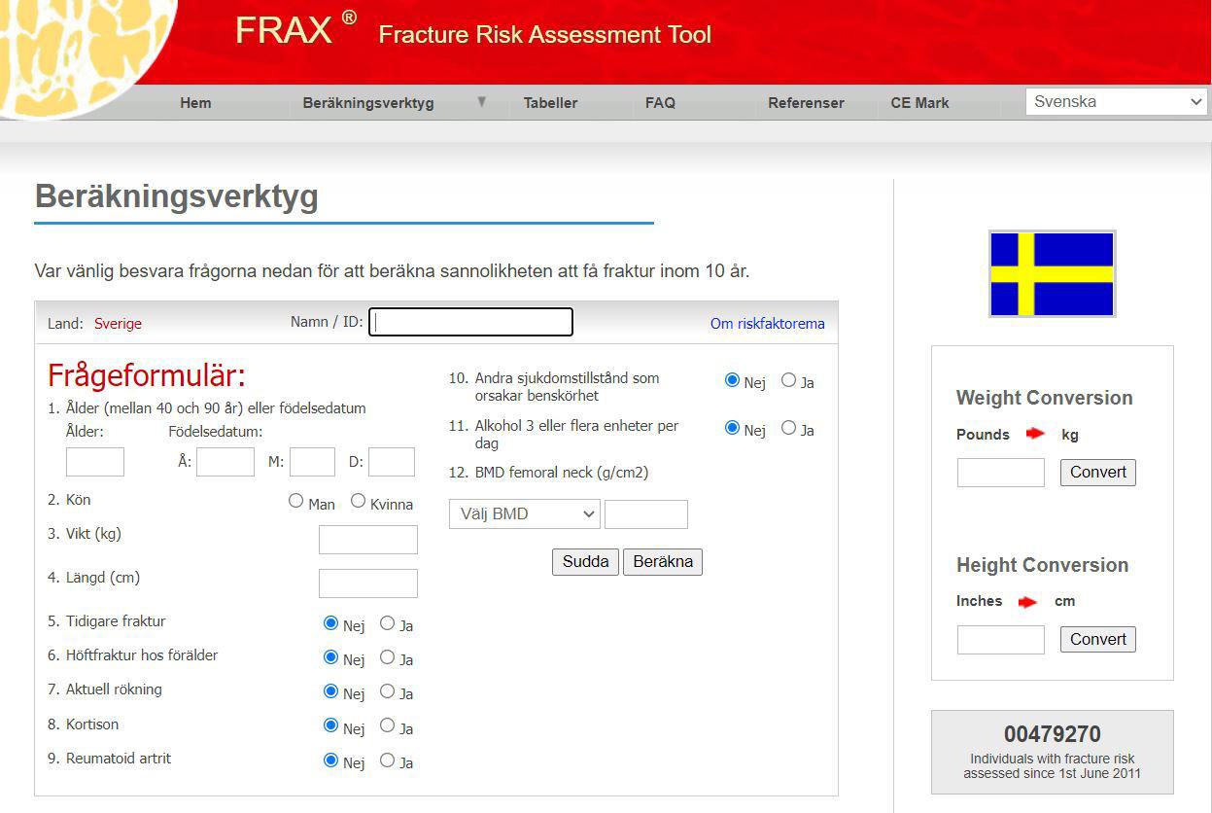Click the Ålder input field
The image size is (1212, 813).
click(x=95, y=461)
